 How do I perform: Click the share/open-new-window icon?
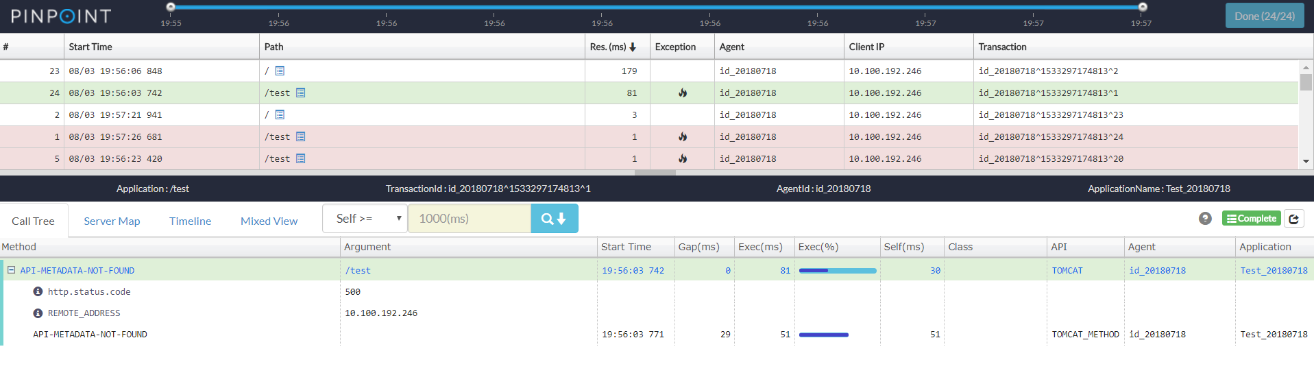click(1294, 219)
